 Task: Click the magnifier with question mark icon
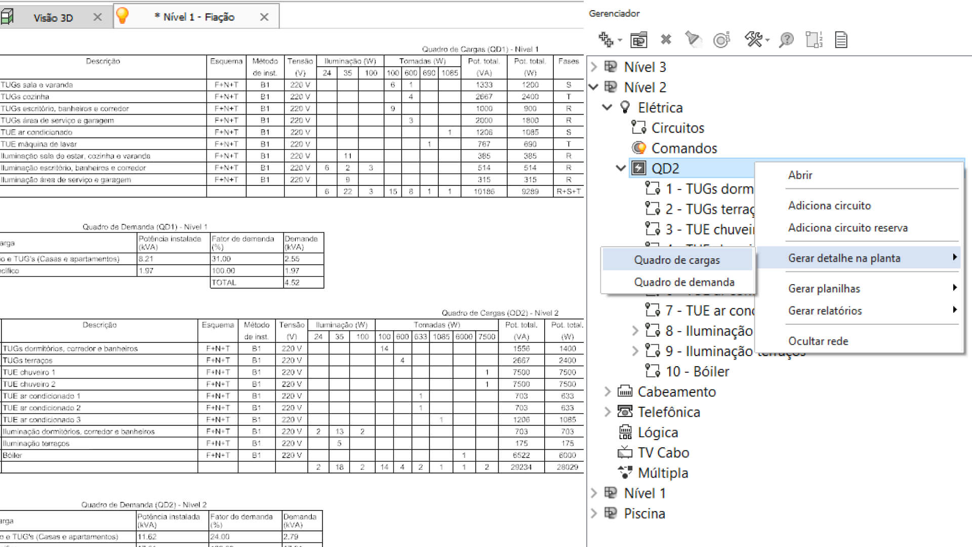tap(786, 39)
